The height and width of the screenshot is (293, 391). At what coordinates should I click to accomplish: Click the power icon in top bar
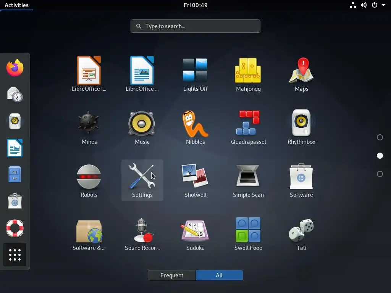(x=375, y=5)
